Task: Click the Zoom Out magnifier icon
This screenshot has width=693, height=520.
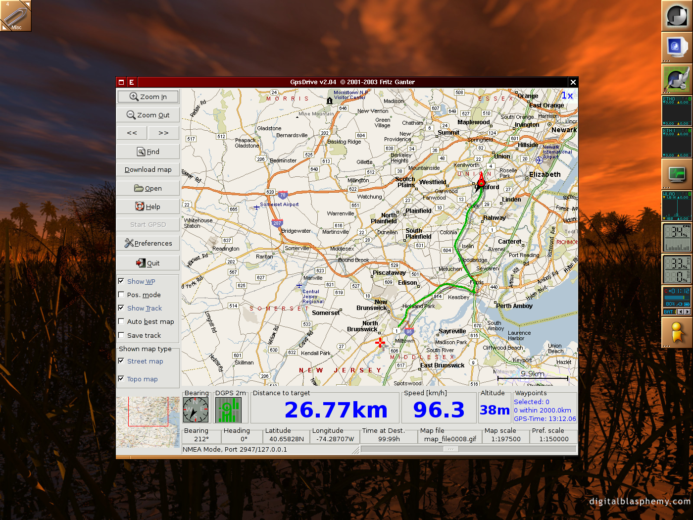Action: 131,115
